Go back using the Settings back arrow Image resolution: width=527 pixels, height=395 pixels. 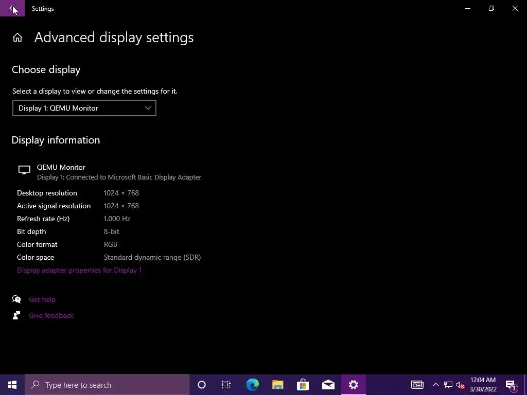tap(12, 8)
